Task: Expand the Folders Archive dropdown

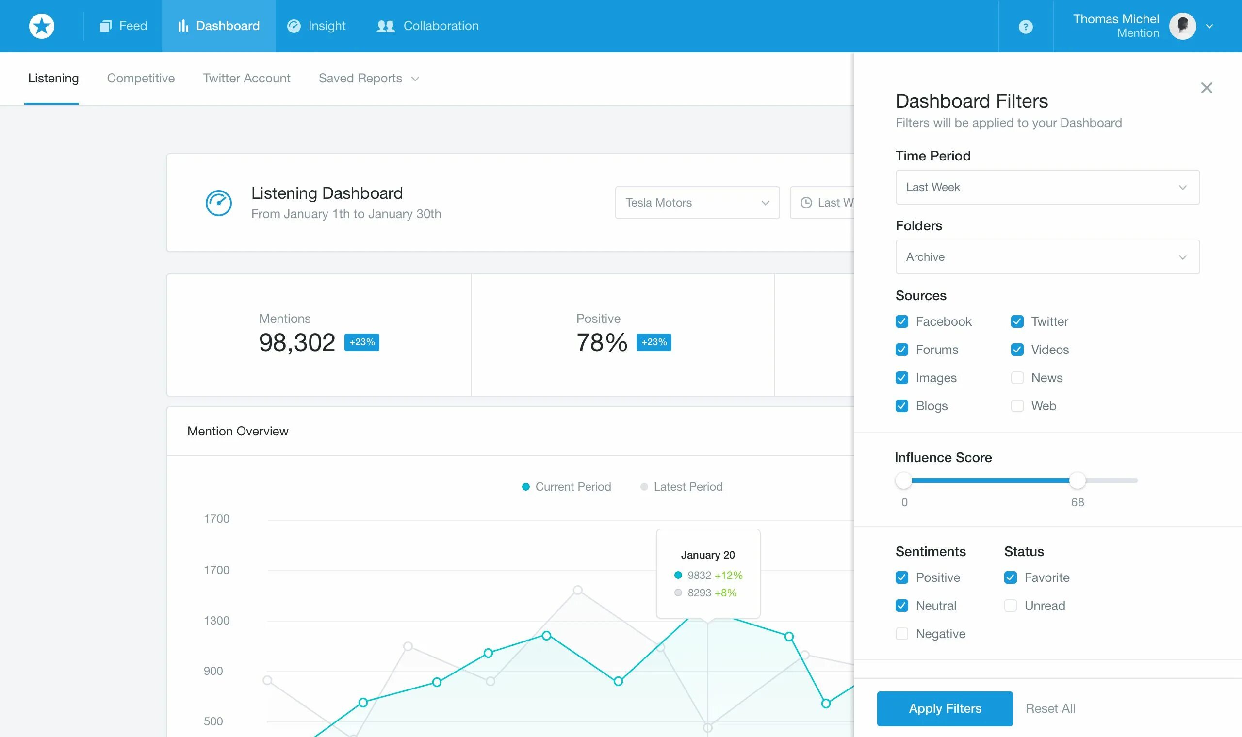Action: 1047,257
